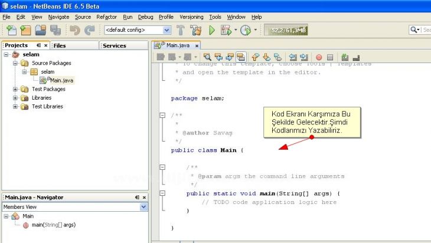The image size is (431, 243).
Task: Click the Open Project toolbar icon
Action: (41, 30)
